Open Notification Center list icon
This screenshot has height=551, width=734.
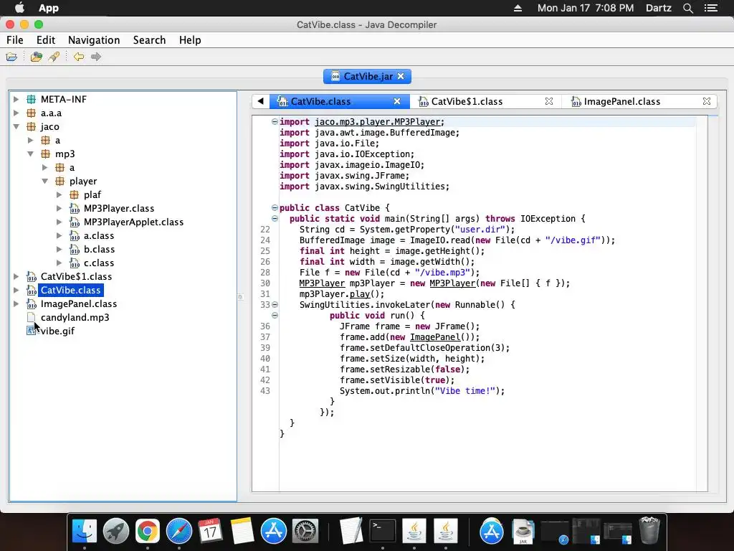pos(711,8)
